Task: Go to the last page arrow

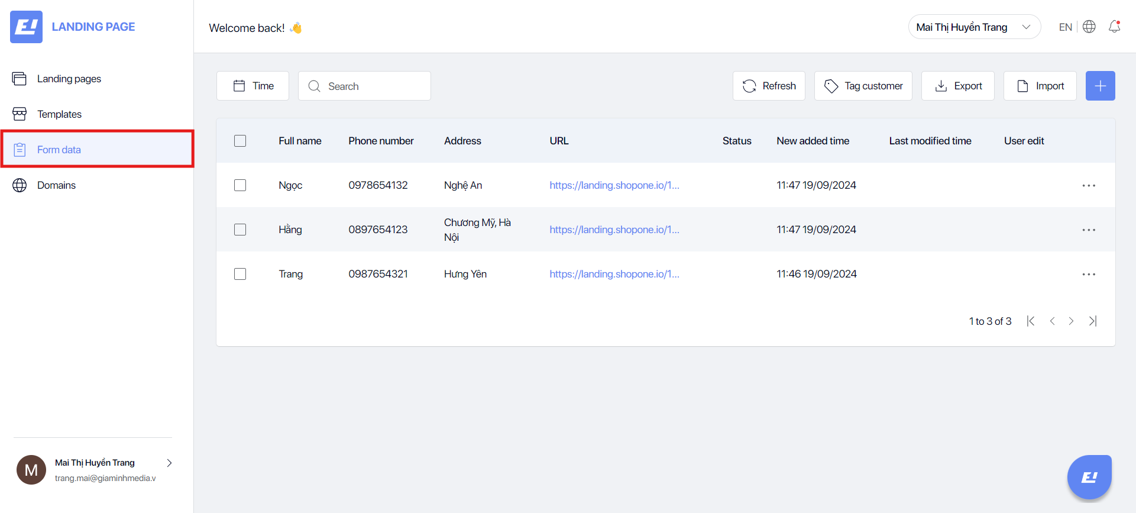Action: coord(1093,321)
